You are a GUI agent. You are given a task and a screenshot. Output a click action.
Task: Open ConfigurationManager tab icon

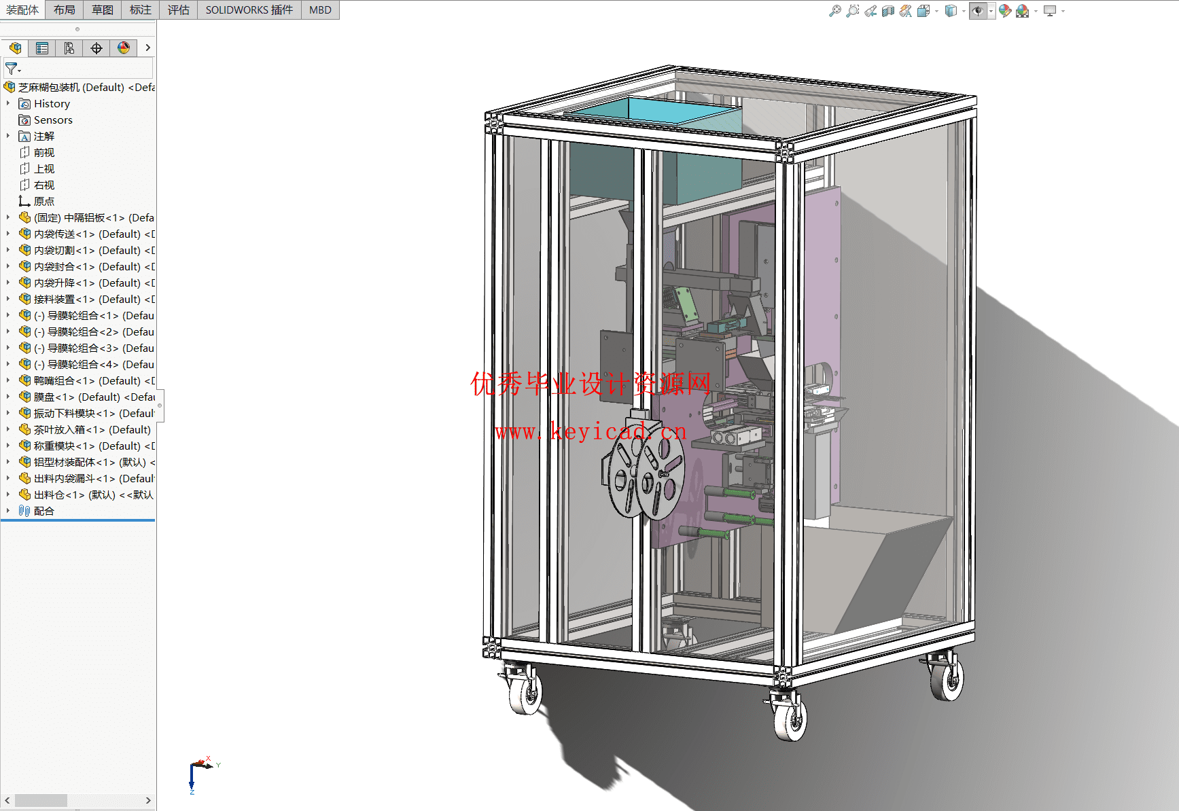click(x=69, y=48)
